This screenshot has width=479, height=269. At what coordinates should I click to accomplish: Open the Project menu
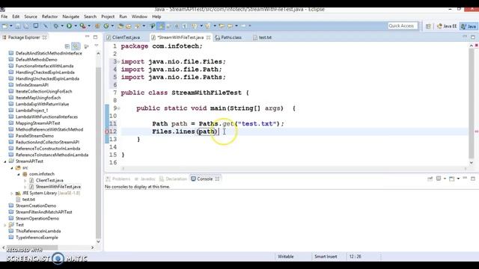pyautogui.click(x=108, y=16)
